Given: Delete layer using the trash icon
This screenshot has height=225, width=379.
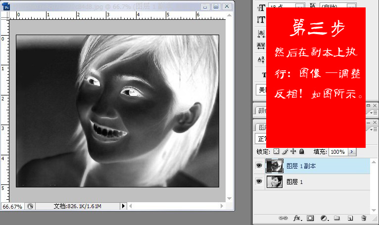Looking at the screenshot, I should coord(364,218).
